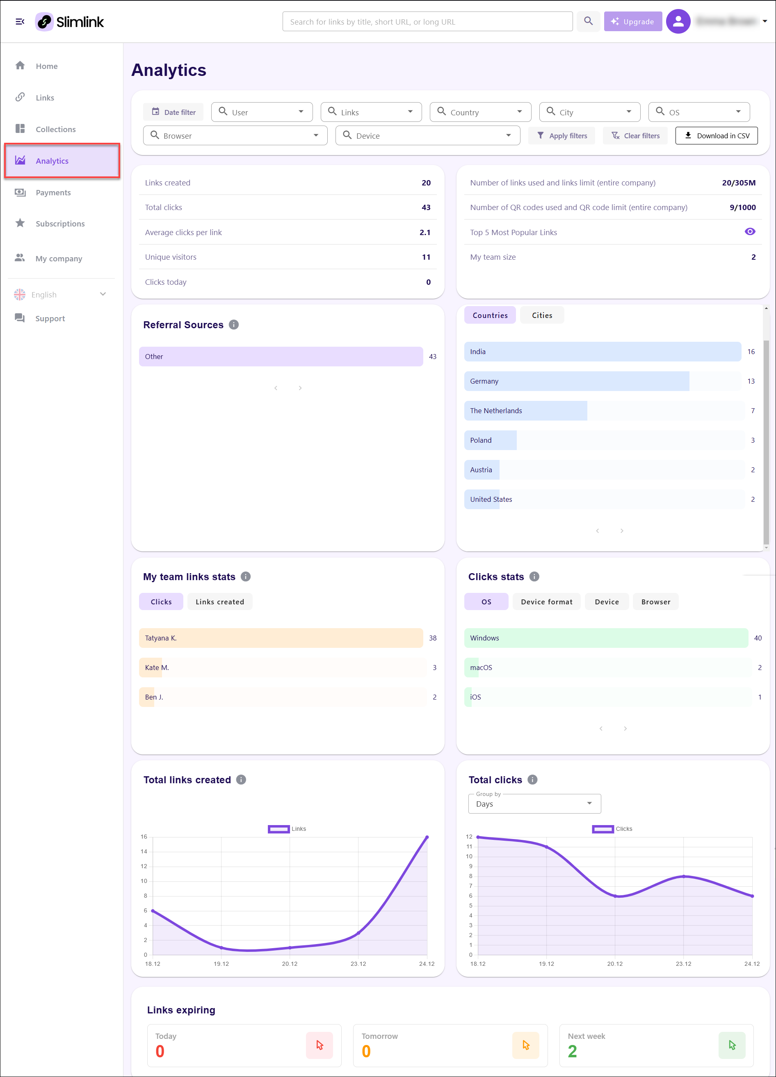Expand the English language selector
The image size is (776, 1077).
[x=60, y=295]
